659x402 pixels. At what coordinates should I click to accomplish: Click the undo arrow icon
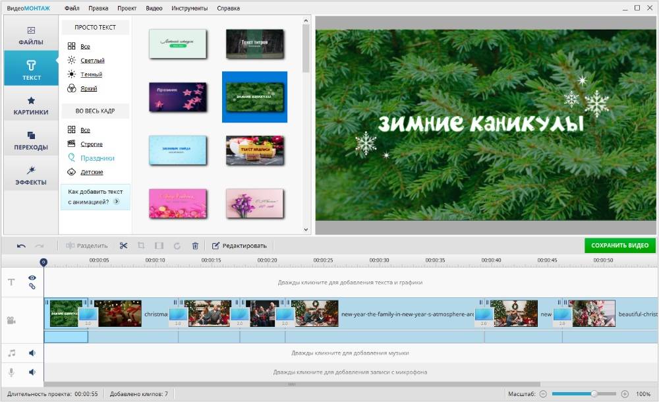pos(21,246)
